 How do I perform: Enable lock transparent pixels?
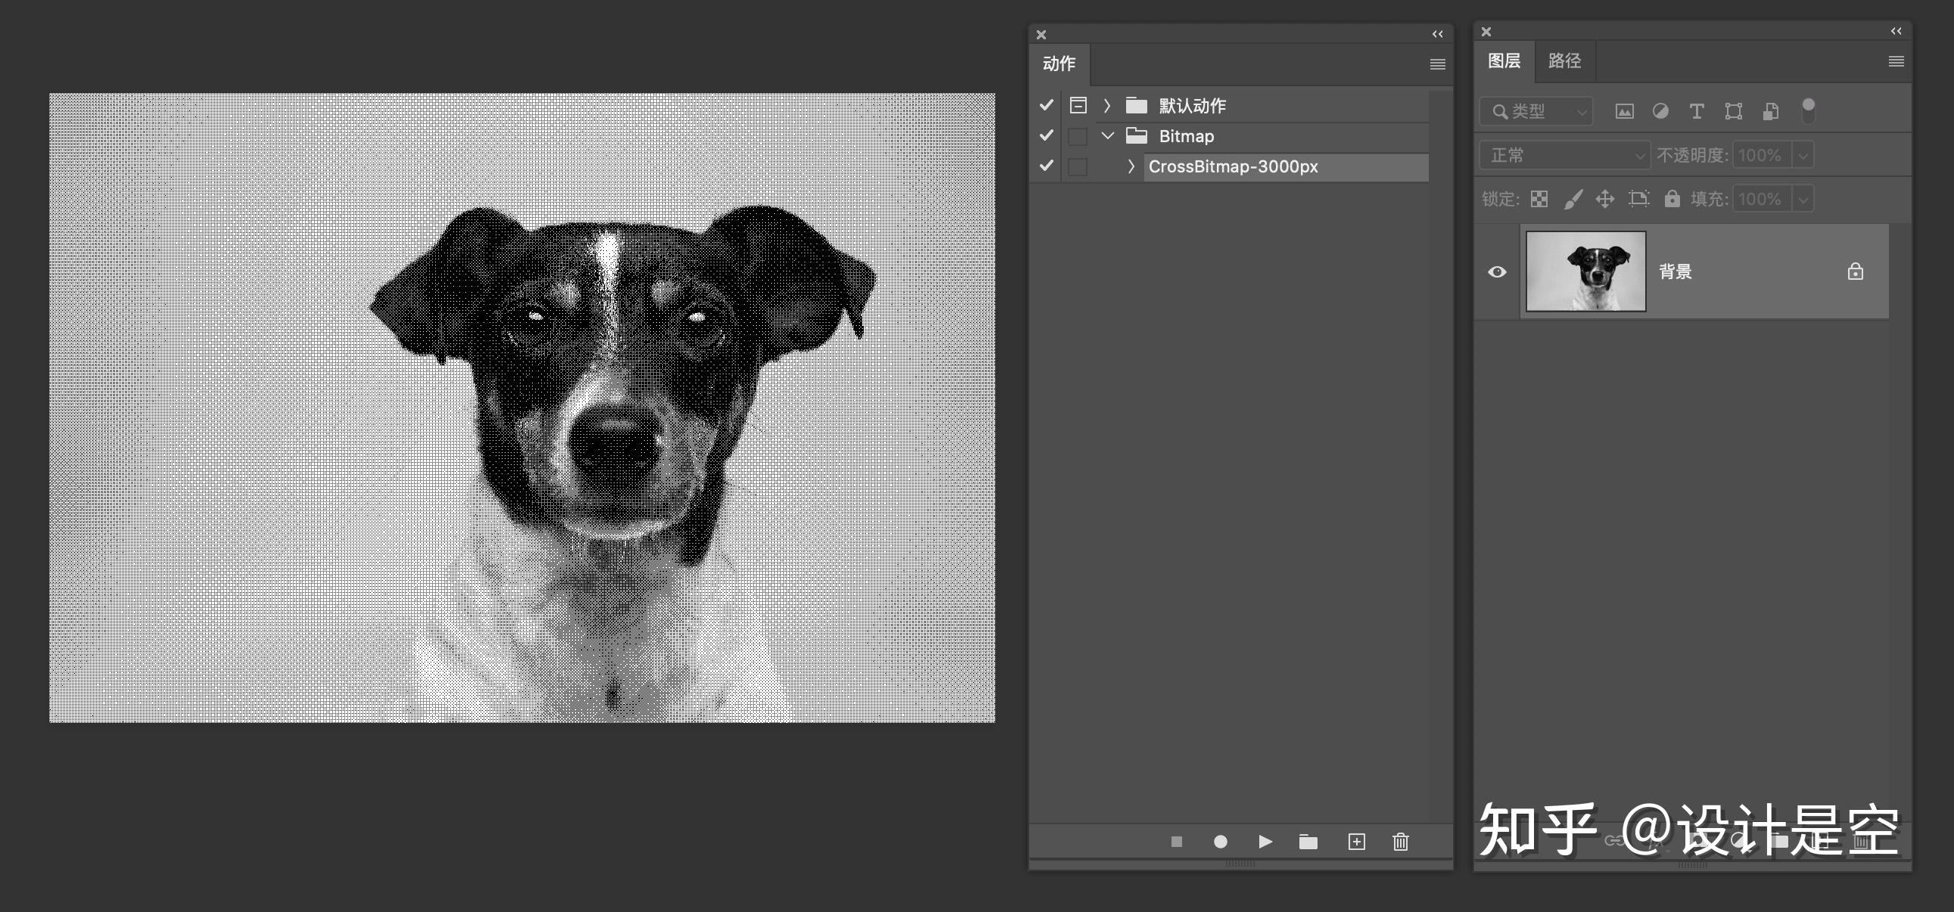click(x=1539, y=199)
